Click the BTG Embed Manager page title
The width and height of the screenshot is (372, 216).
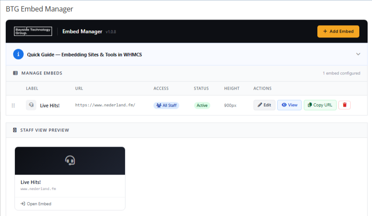click(39, 9)
